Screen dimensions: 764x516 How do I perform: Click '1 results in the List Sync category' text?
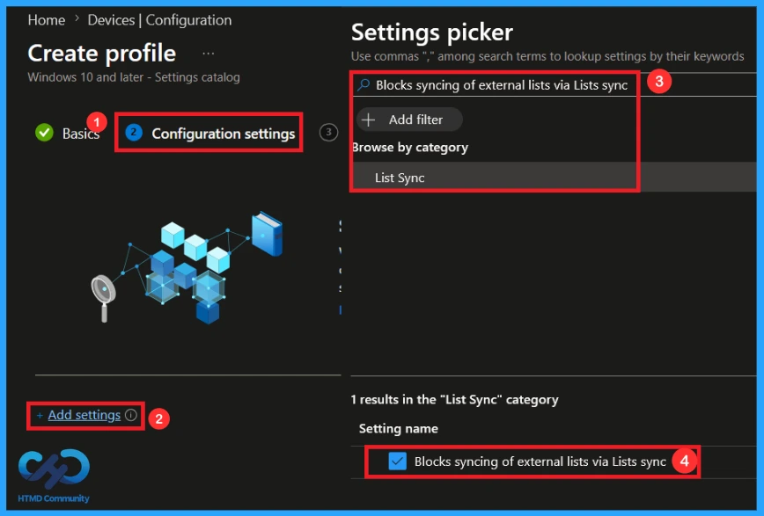point(454,400)
